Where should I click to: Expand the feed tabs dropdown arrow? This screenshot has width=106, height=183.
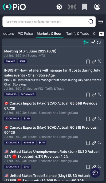tap(101, 34)
